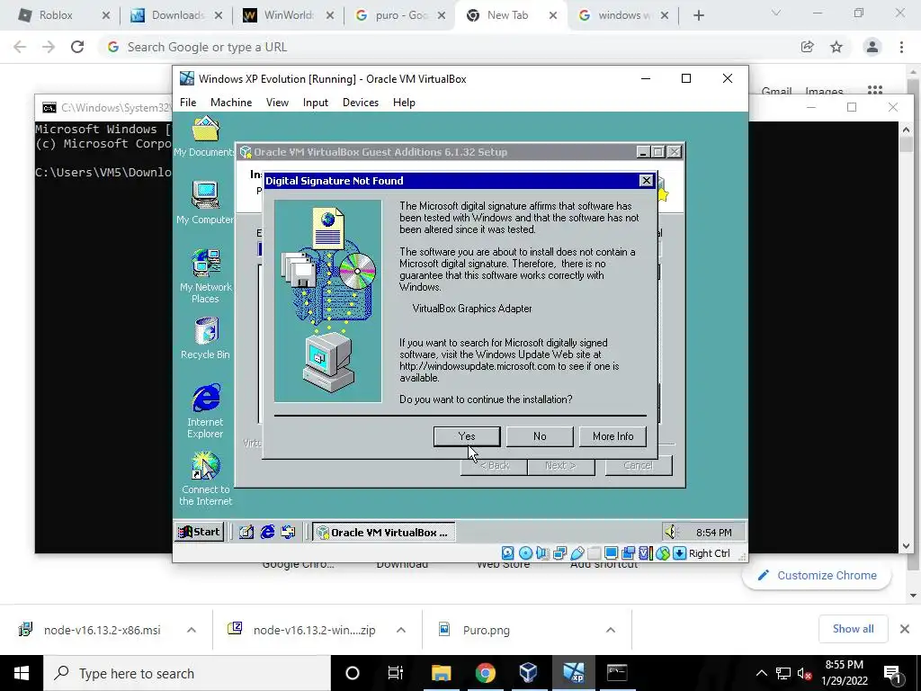Screen dimensions: 921x691
Task: Click the recording icon in VirtualBox status bar
Action: pos(628,553)
